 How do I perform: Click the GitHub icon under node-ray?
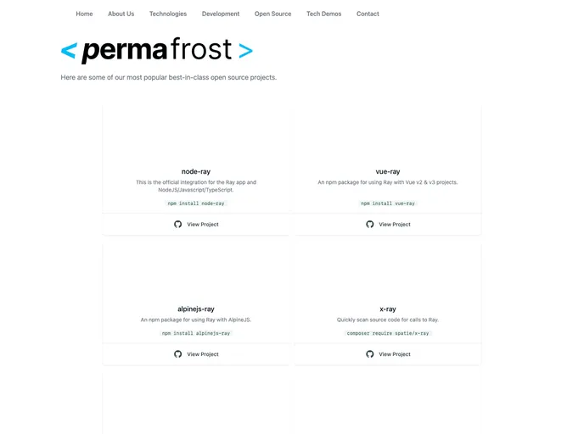click(x=178, y=225)
